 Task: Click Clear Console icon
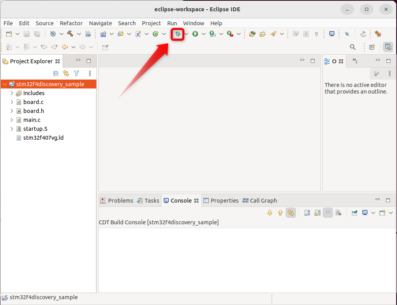pyautogui.click(x=338, y=213)
